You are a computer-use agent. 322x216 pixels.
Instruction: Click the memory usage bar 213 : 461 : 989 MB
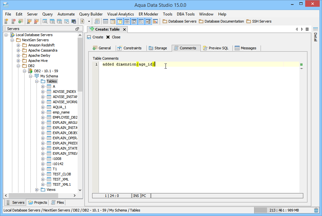[283, 210]
